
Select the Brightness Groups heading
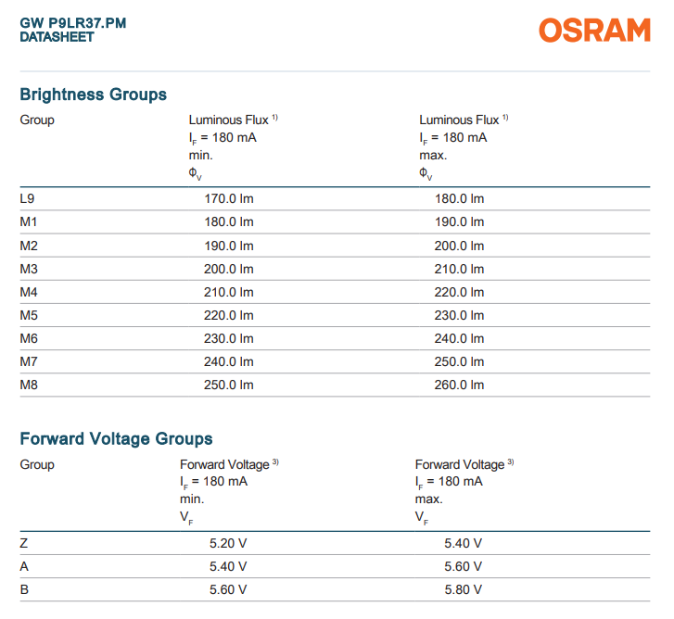[x=94, y=95]
